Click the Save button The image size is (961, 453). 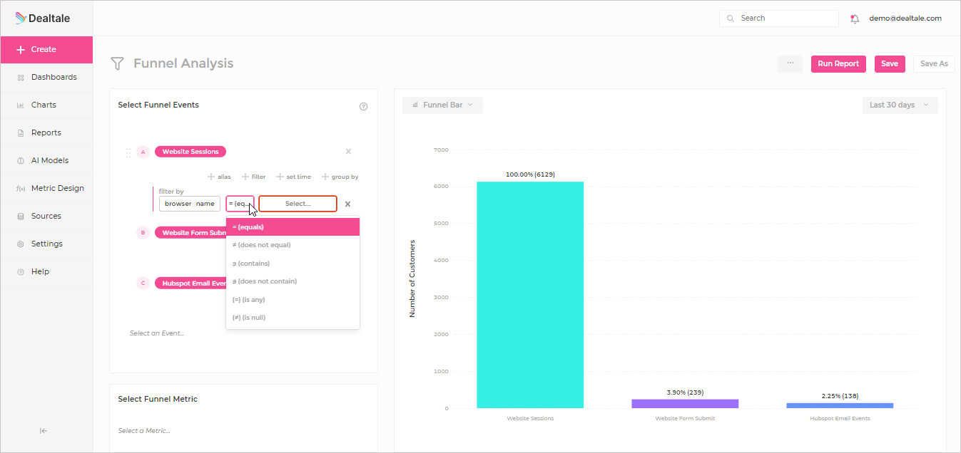point(890,63)
